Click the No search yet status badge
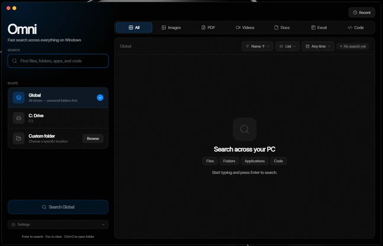The height and width of the screenshot is (246, 383). pyautogui.click(x=353, y=46)
